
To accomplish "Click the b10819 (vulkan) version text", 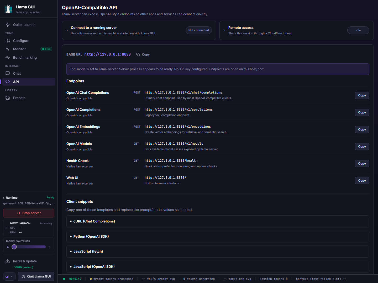I will point(23,267).
